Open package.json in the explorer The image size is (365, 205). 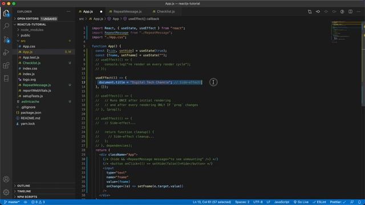pyautogui.click(x=31, y=113)
